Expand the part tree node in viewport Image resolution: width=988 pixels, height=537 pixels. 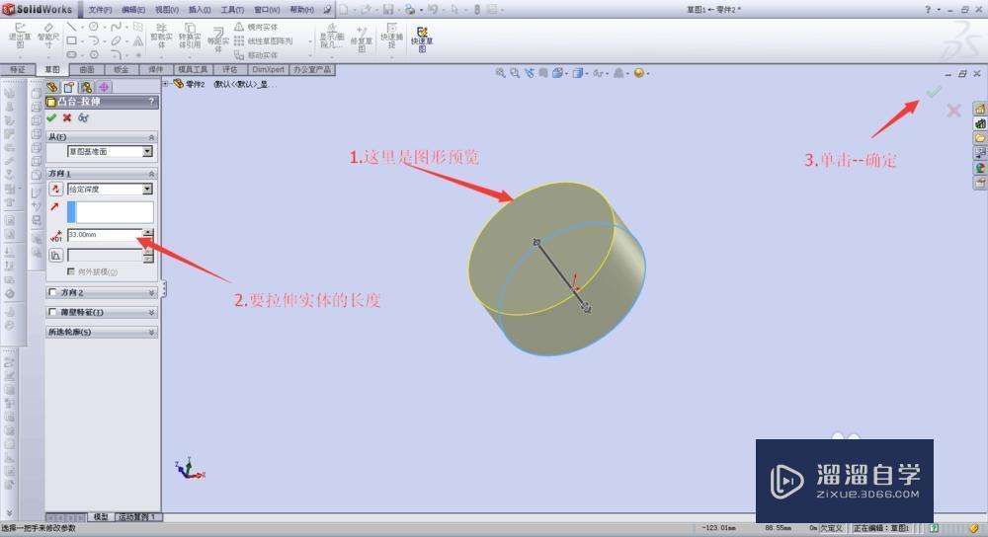click(166, 83)
